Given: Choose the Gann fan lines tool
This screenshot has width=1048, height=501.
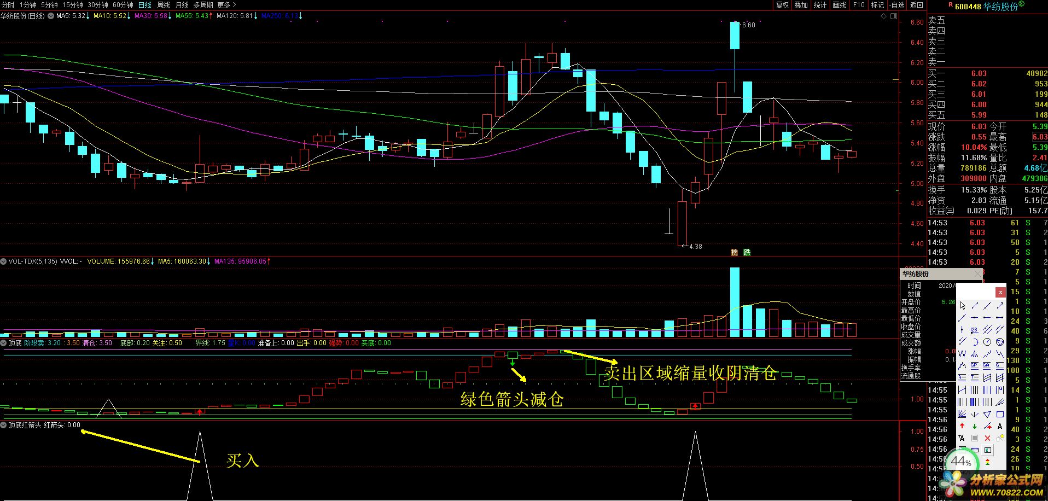Looking at the screenshot, I should 962,414.
